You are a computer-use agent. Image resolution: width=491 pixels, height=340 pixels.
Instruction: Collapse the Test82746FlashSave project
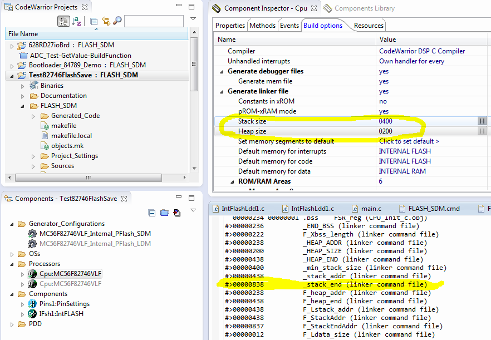tap(12, 76)
